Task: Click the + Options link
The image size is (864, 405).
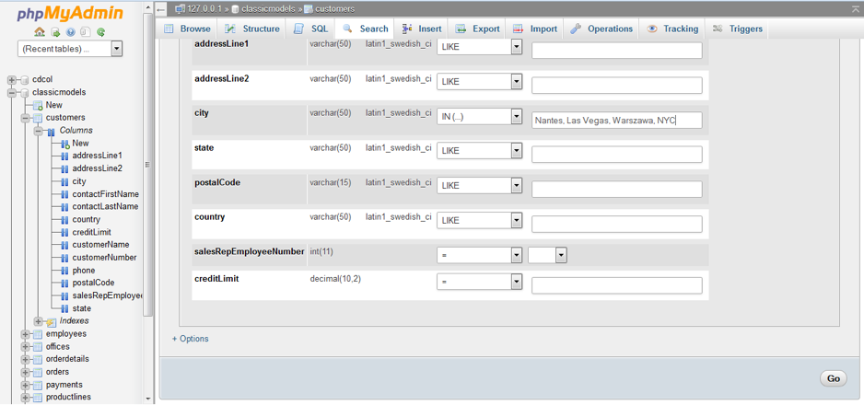Action: pos(191,339)
